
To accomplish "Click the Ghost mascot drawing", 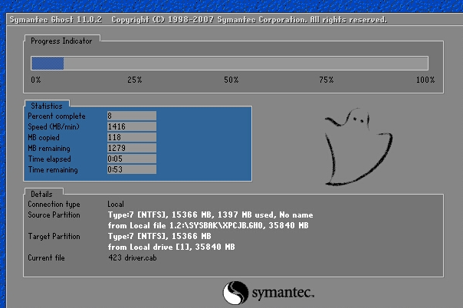I will (359, 147).
